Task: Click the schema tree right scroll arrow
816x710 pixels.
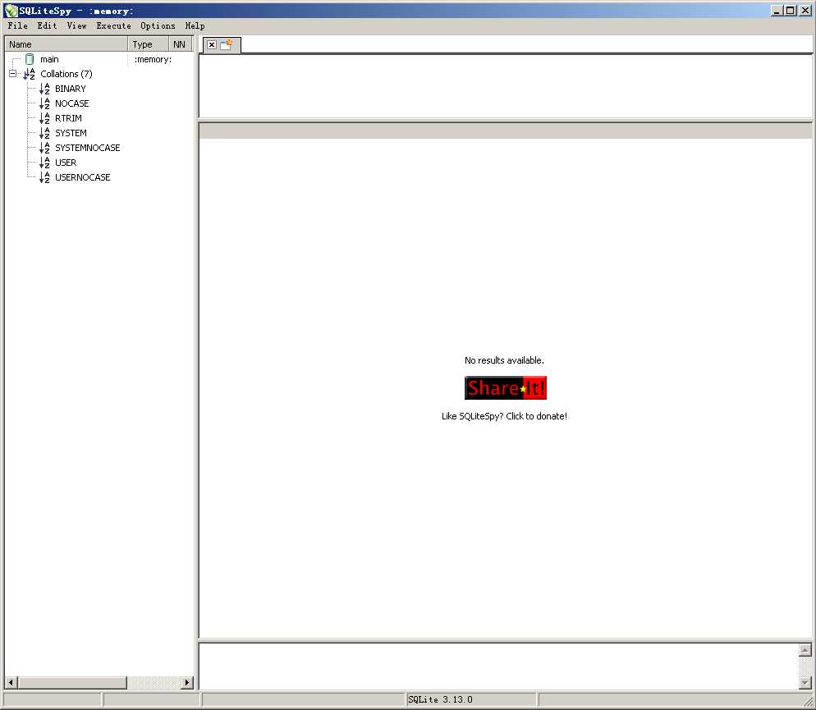Action: click(187, 682)
